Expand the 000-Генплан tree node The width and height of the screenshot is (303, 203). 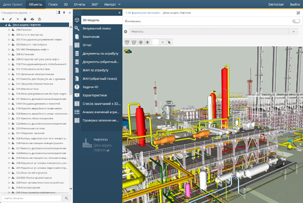click(9, 29)
